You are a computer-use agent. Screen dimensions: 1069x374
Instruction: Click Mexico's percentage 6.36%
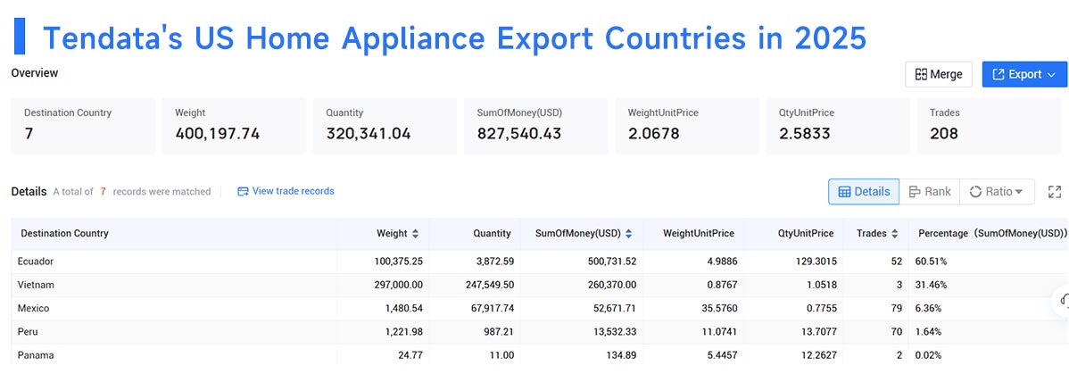(930, 309)
